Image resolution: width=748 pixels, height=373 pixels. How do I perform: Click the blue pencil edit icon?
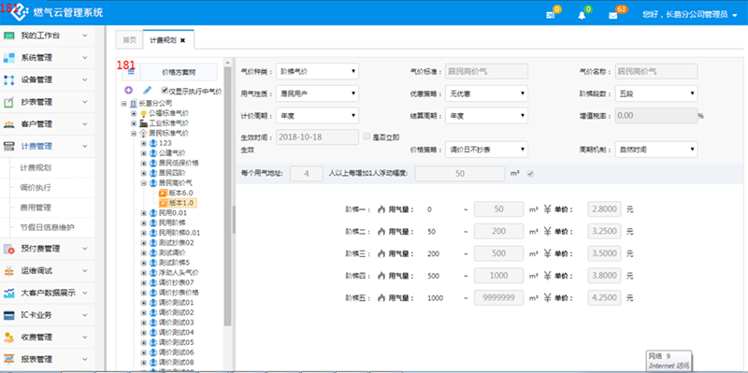pos(148,90)
